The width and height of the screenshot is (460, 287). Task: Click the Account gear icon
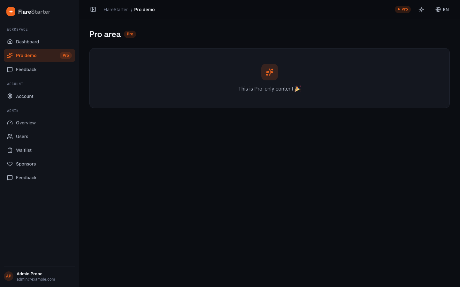10,96
